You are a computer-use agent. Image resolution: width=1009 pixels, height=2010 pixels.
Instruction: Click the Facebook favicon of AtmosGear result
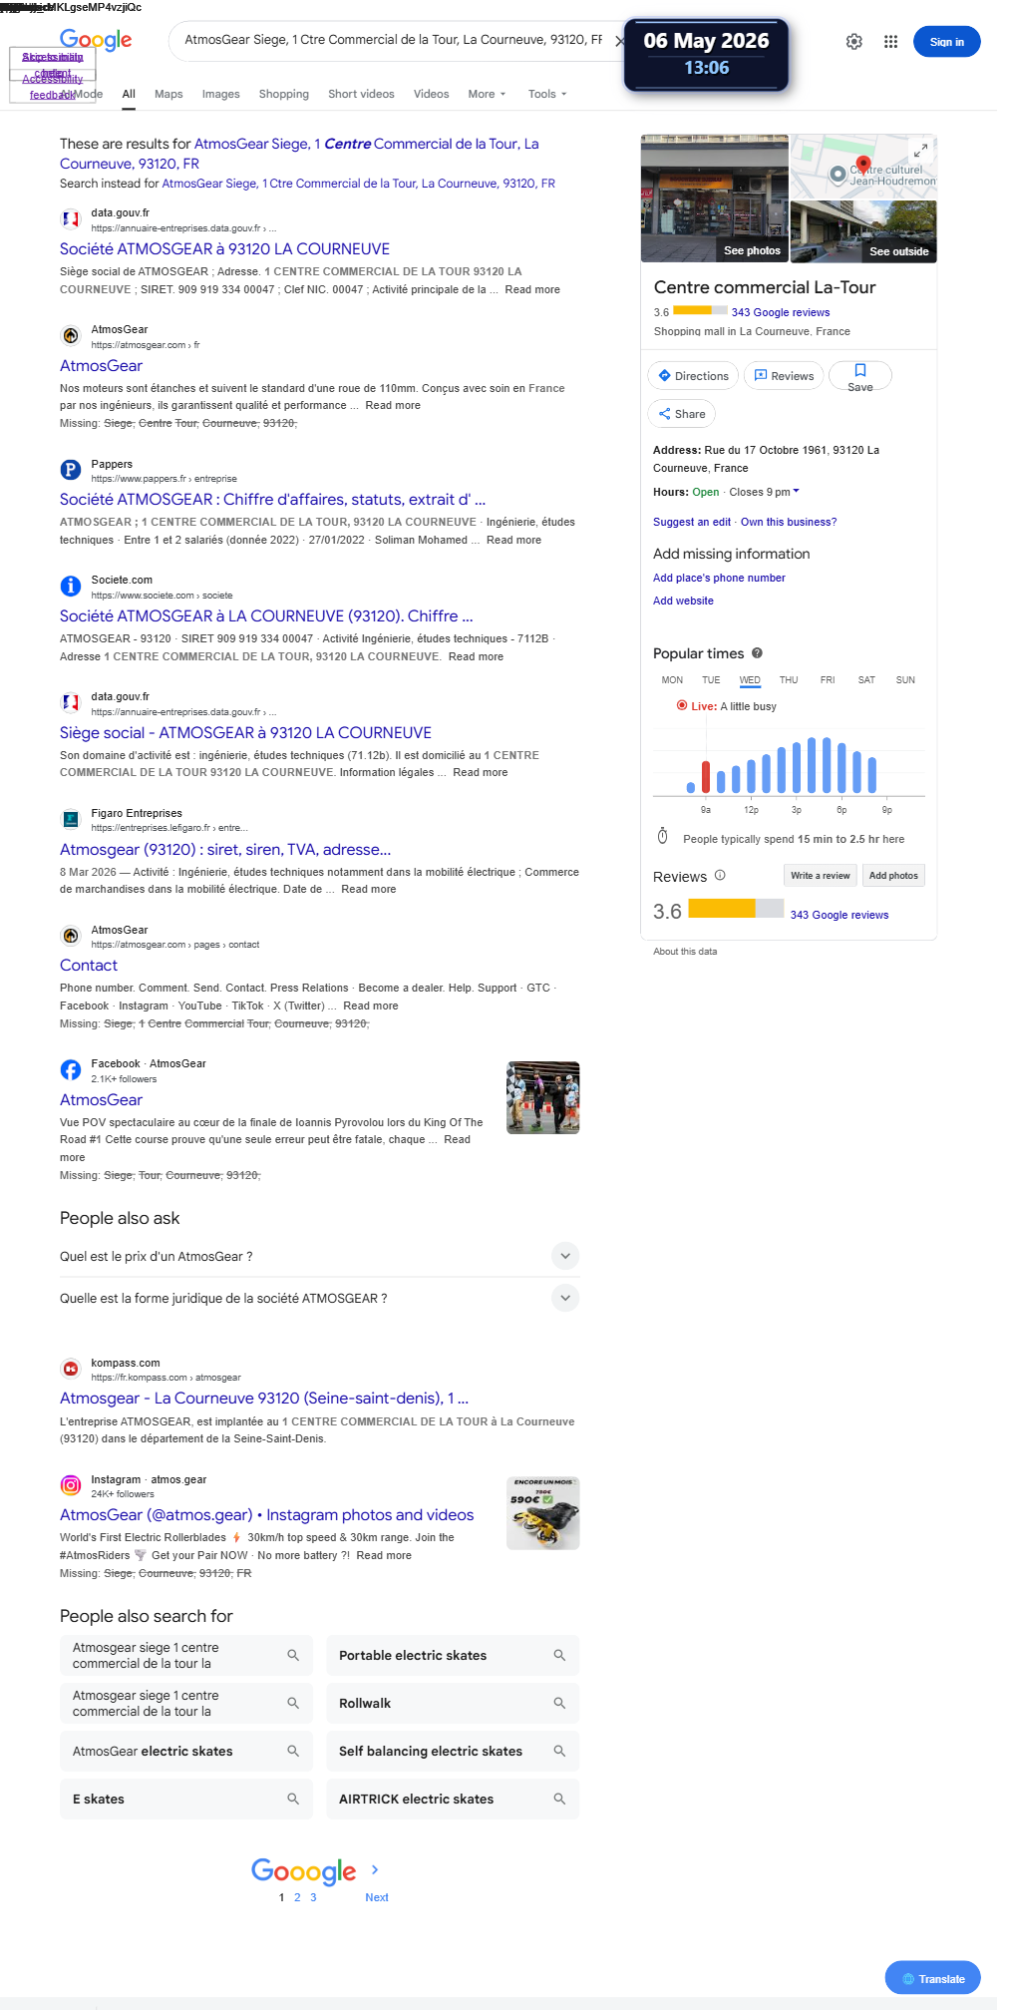[x=71, y=1069]
